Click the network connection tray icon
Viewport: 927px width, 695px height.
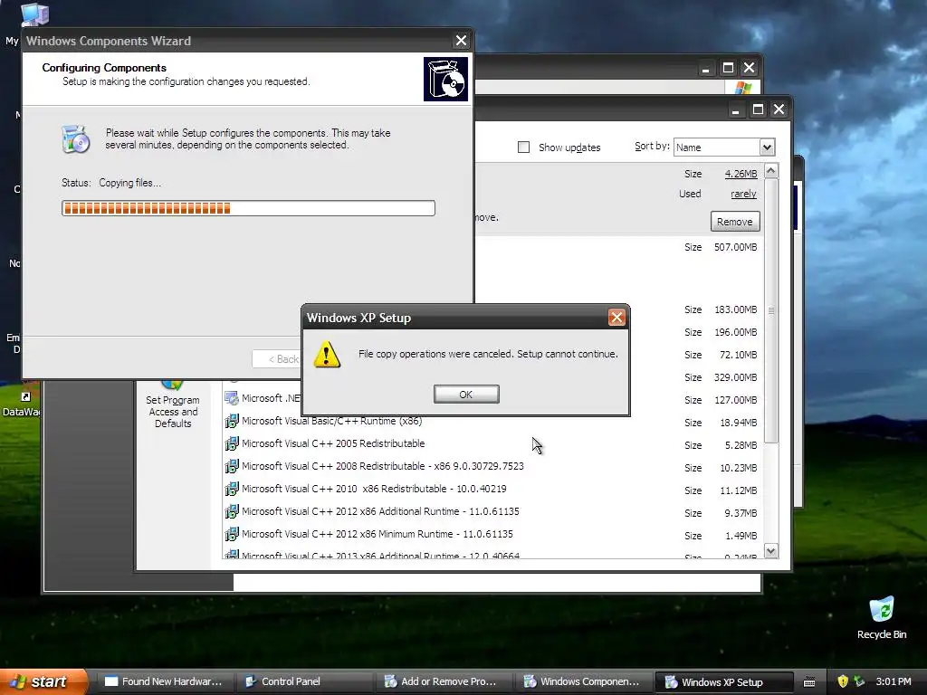pyautogui.click(x=859, y=681)
